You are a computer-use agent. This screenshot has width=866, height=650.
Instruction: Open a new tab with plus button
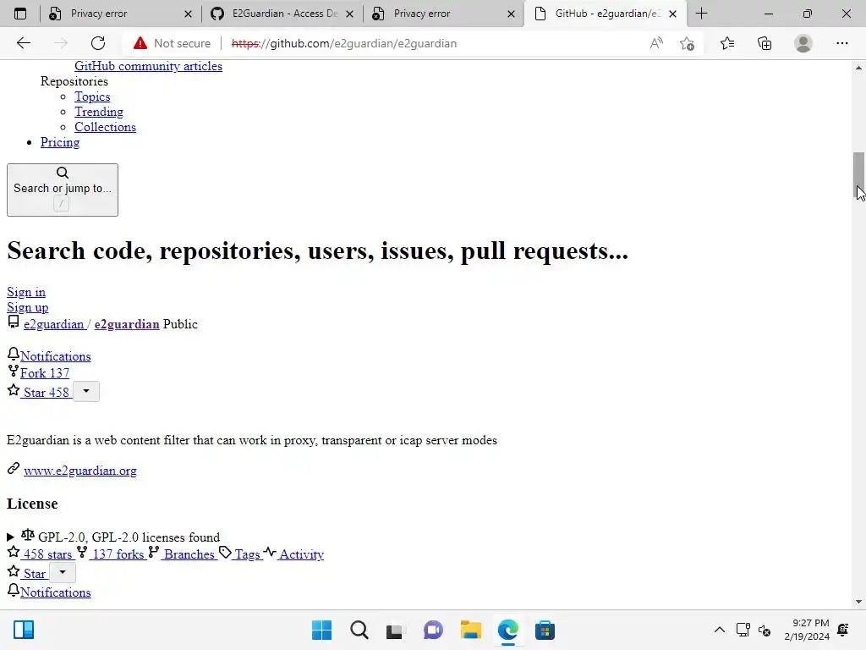click(701, 14)
